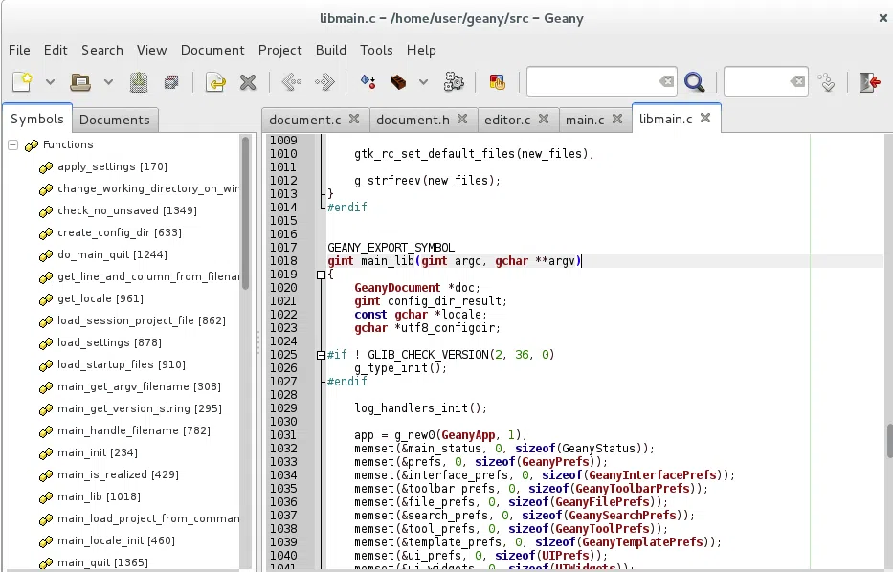Viewport: 893px width, 572px height.
Task: Fold the main_lib function at line 1019
Action: (321, 275)
